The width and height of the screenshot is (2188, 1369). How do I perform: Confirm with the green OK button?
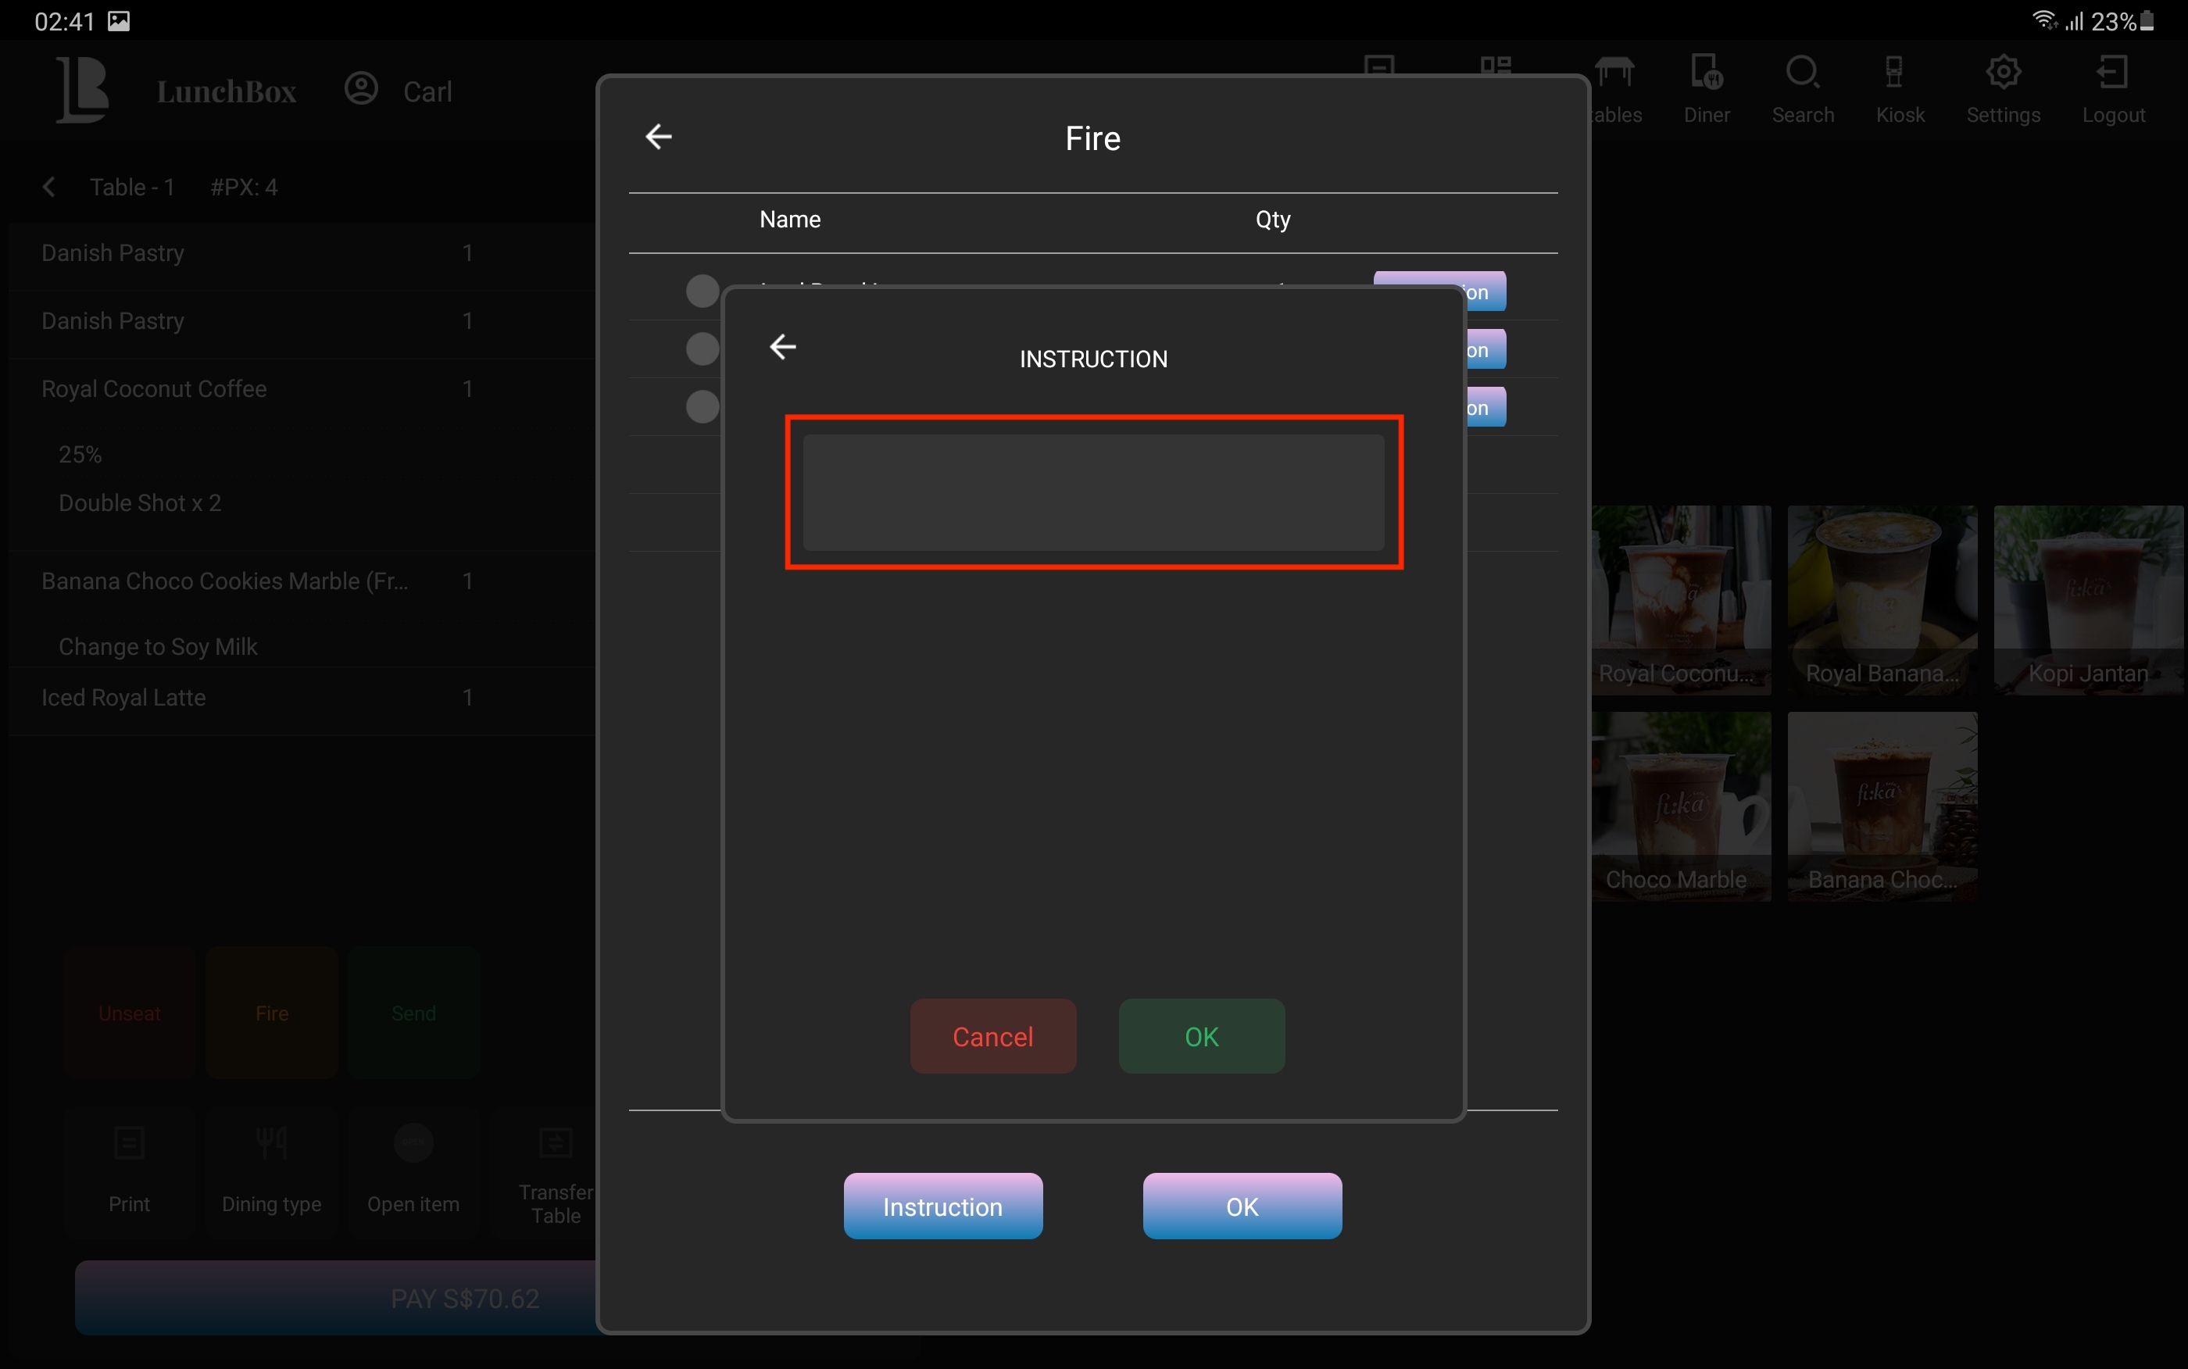pyautogui.click(x=1201, y=1036)
